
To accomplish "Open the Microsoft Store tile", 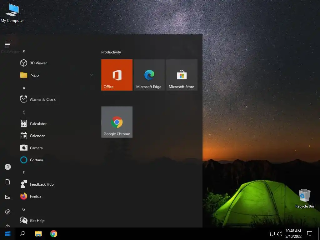I will (182, 75).
